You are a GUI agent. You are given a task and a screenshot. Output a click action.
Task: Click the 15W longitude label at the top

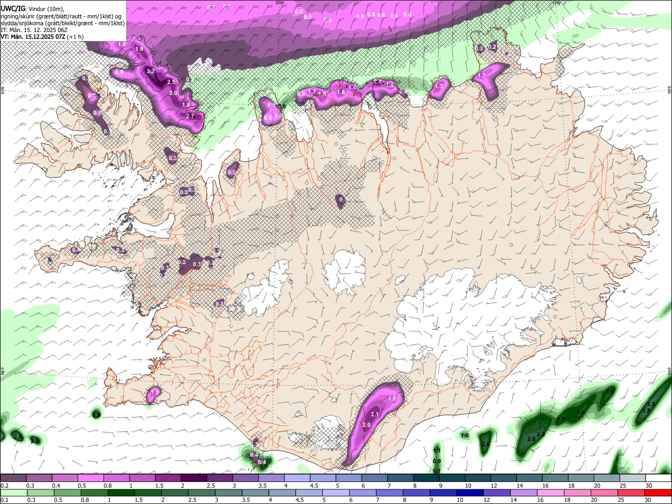pyautogui.click(x=556, y=3)
